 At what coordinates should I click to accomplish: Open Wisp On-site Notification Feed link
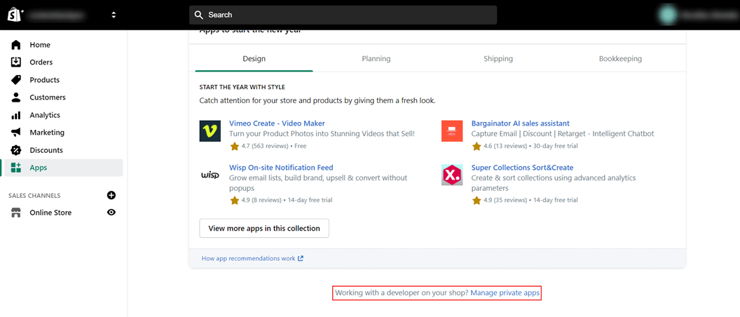pos(281,168)
